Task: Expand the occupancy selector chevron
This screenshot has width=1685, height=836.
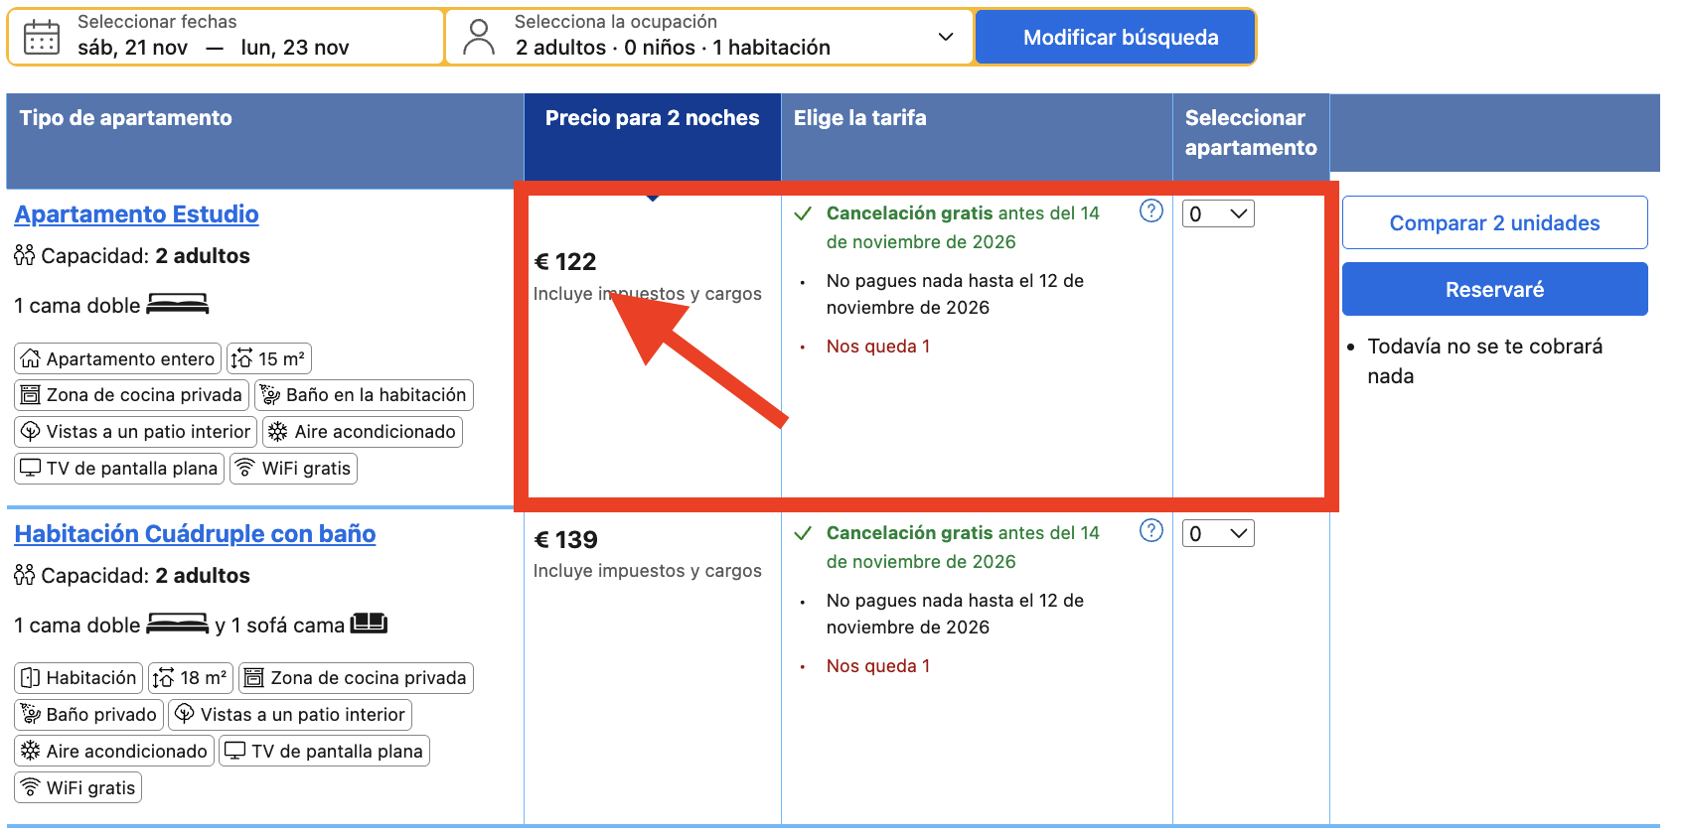Action: pos(946,37)
